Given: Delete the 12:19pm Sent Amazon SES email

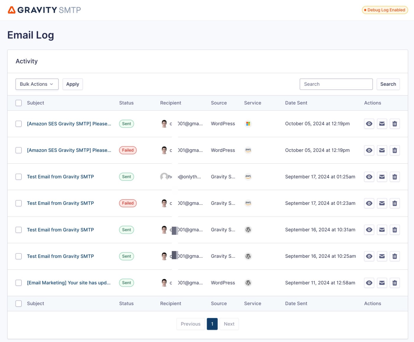Looking at the screenshot, I should click(395, 124).
